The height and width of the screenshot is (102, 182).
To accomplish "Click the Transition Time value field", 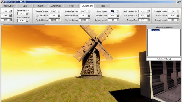I will click(143, 20).
